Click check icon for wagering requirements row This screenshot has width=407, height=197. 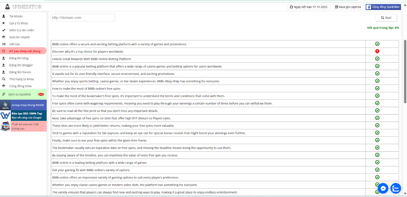[377, 103]
